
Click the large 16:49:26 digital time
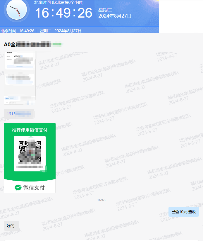[x=63, y=13]
